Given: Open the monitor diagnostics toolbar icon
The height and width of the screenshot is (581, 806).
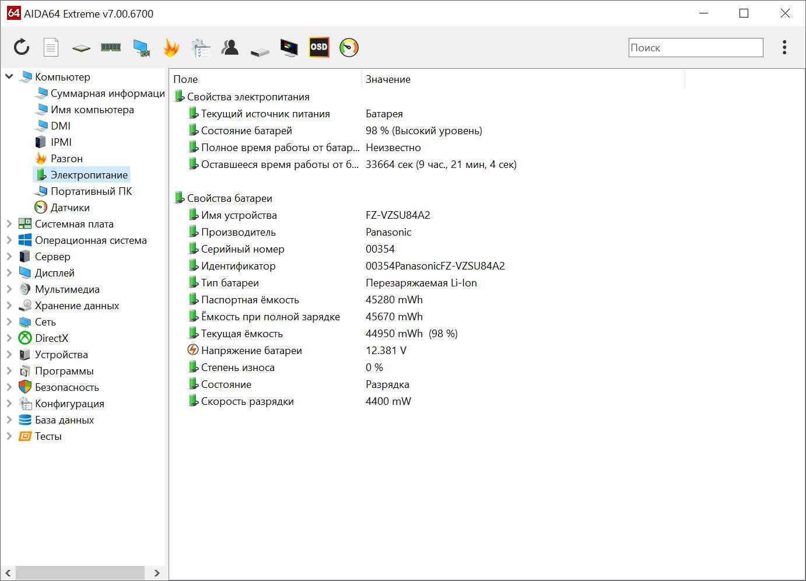Looking at the screenshot, I should [x=289, y=48].
